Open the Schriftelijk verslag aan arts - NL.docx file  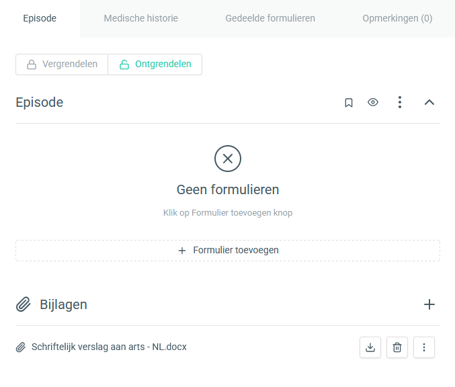(109, 347)
